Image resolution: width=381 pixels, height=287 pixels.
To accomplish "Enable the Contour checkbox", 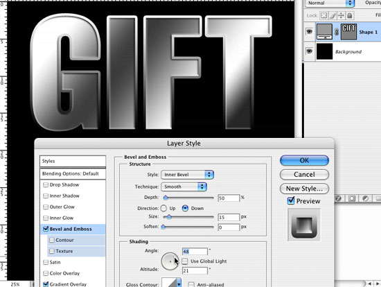I will 51,240.
